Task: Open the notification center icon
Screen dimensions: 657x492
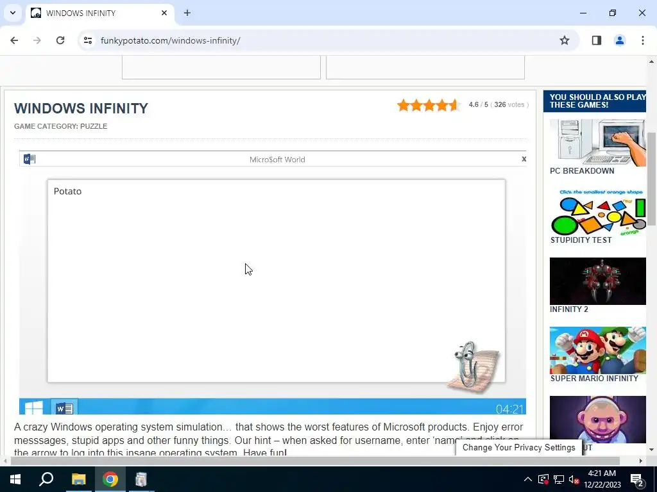Action: click(x=637, y=479)
